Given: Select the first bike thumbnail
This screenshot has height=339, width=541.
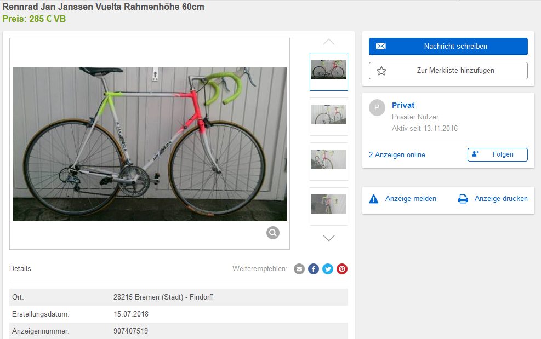Looking at the screenshot, I should pos(329,71).
